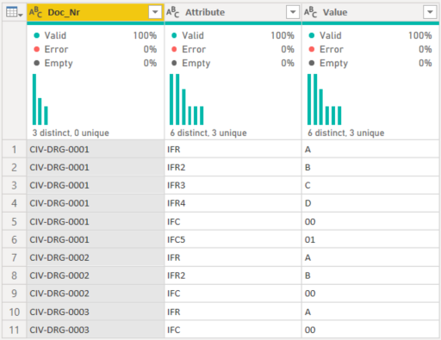Click '3 distinct, 0 unique' text
The height and width of the screenshot is (340, 441).
click(x=71, y=133)
